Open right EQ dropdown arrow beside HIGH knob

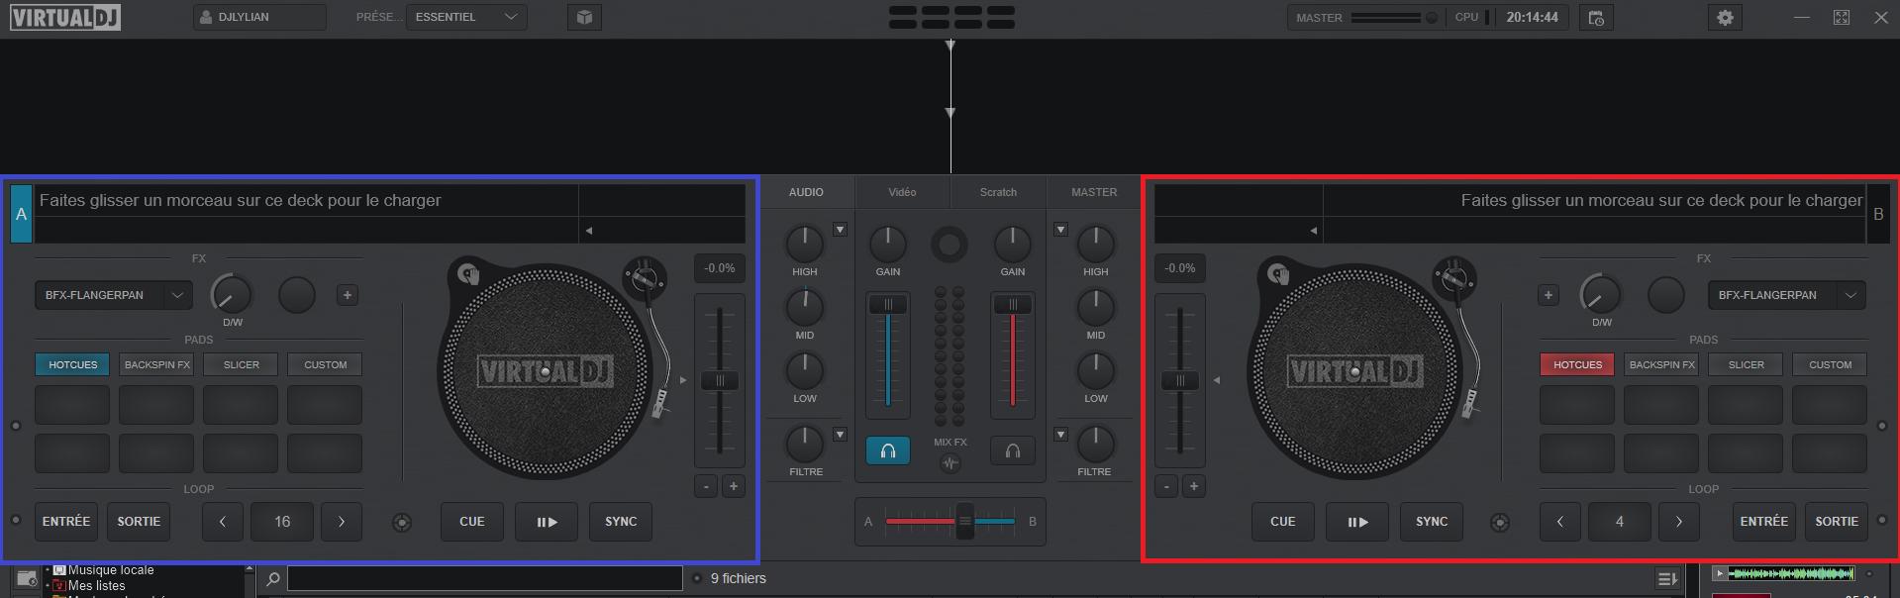(x=1060, y=230)
